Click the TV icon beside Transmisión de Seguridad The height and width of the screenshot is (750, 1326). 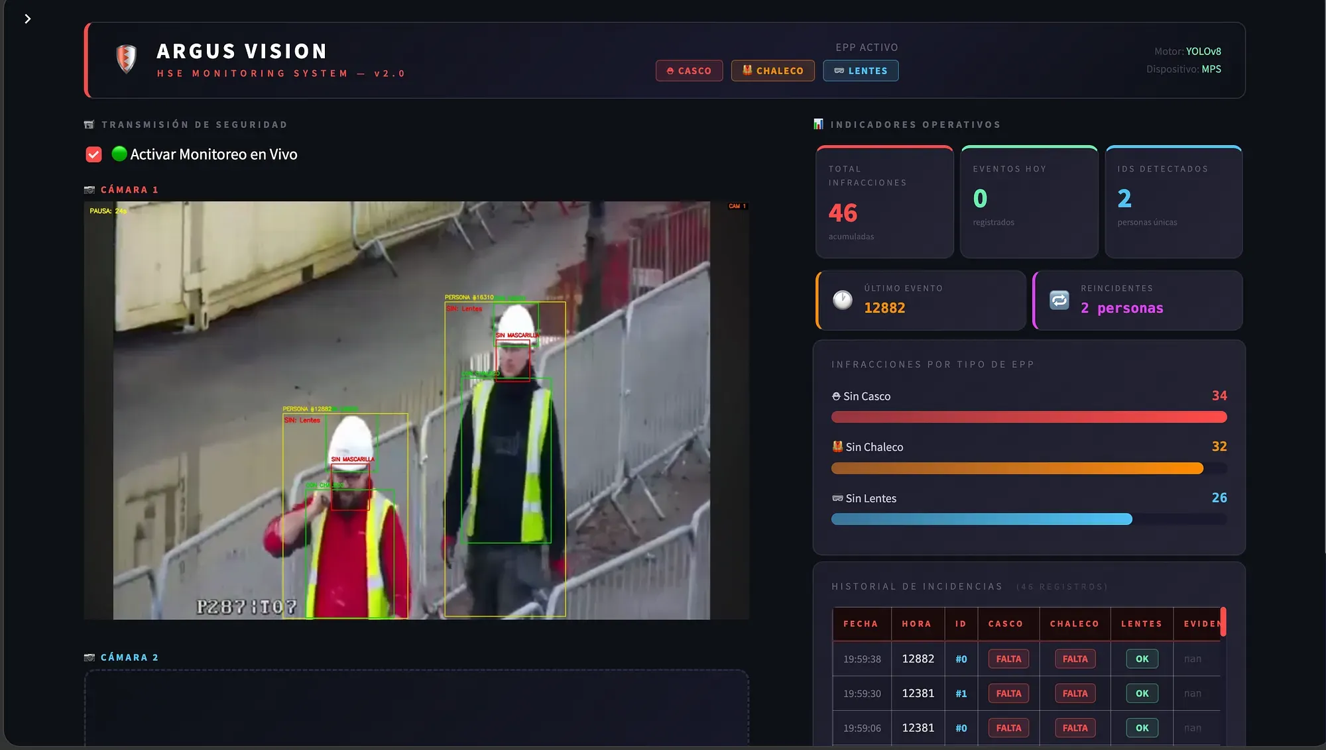pos(88,124)
